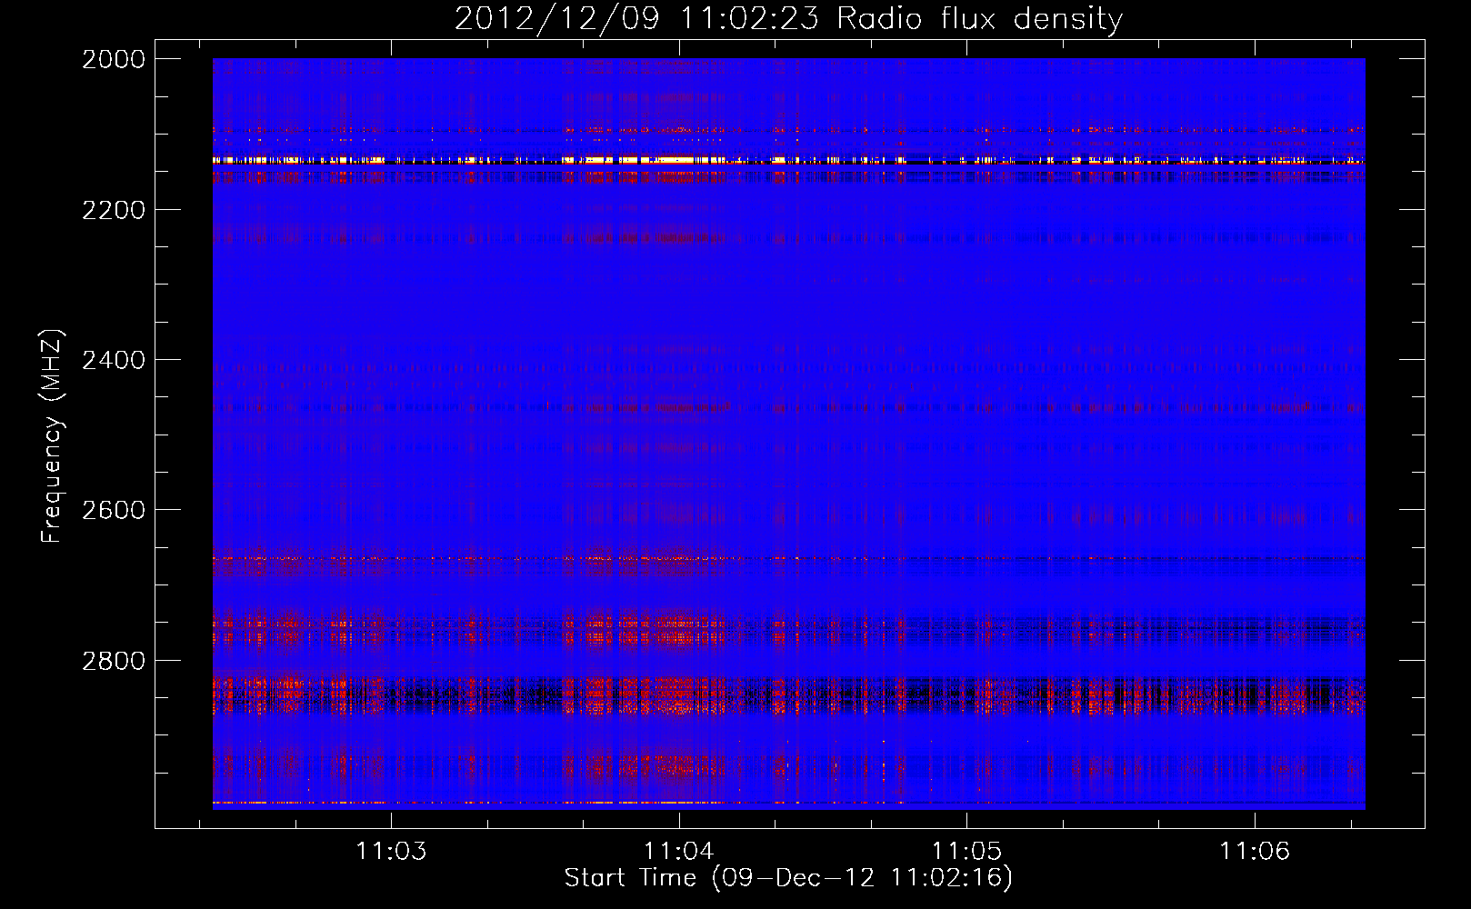1471x909 pixels.
Task: Click the 11:03 time axis label
Action: (x=391, y=851)
